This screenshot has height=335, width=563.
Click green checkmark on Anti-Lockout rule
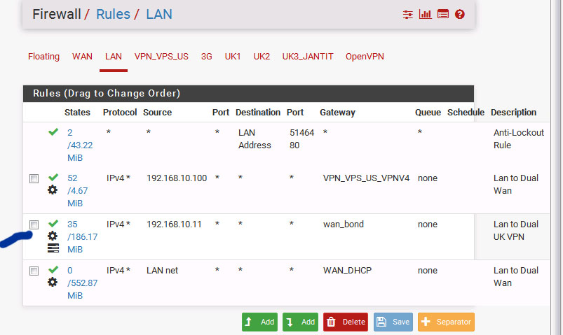53,132
